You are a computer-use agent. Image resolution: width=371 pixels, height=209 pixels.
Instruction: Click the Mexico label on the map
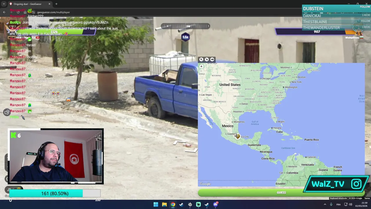[228, 126]
